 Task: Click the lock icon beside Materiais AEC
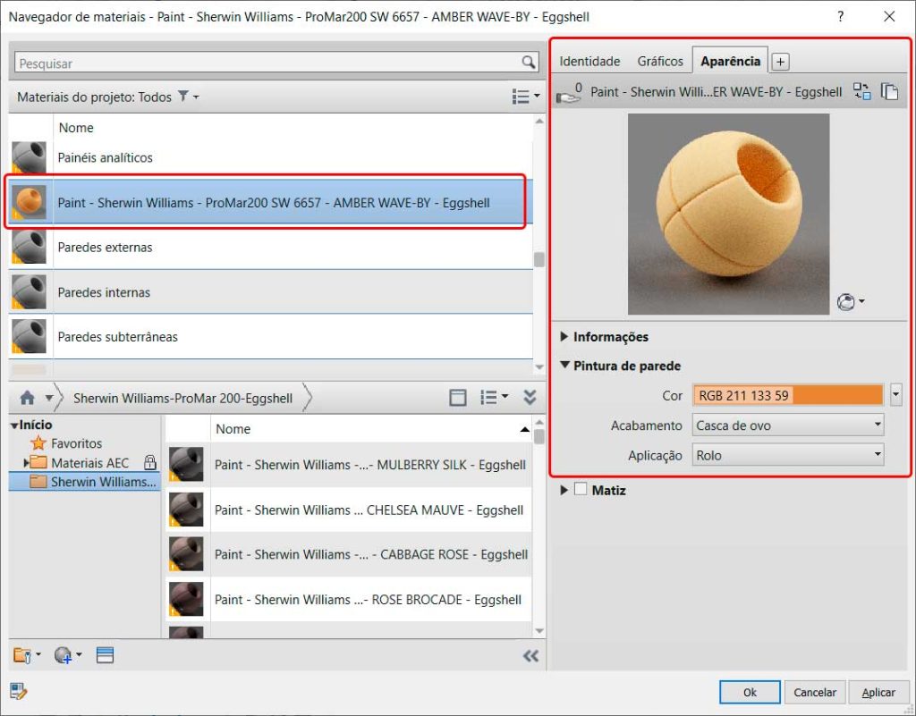pos(150,463)
